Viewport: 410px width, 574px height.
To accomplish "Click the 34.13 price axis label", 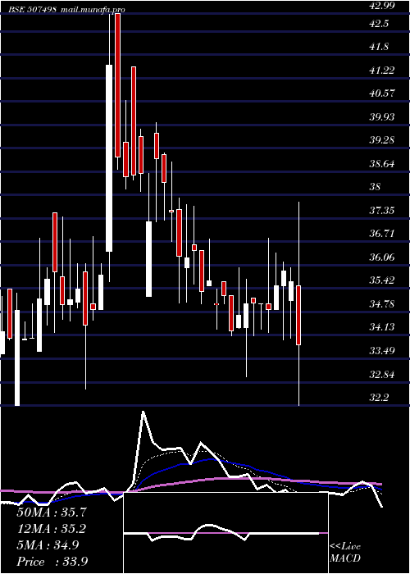I will (x=383, y=327).
